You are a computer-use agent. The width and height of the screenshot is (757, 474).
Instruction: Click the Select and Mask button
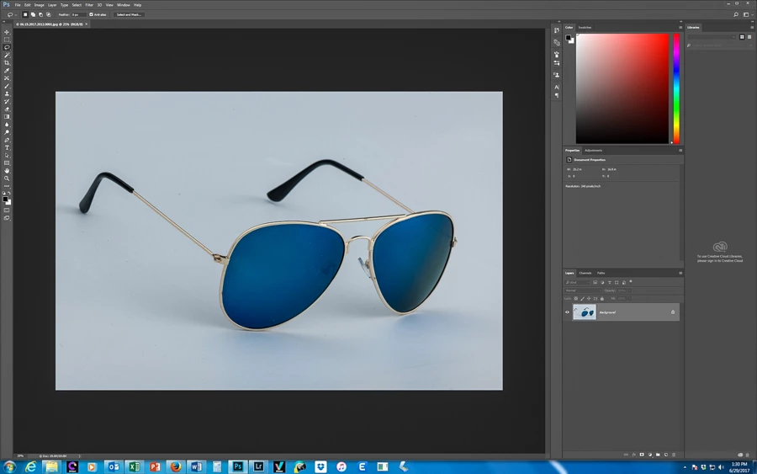129,14
